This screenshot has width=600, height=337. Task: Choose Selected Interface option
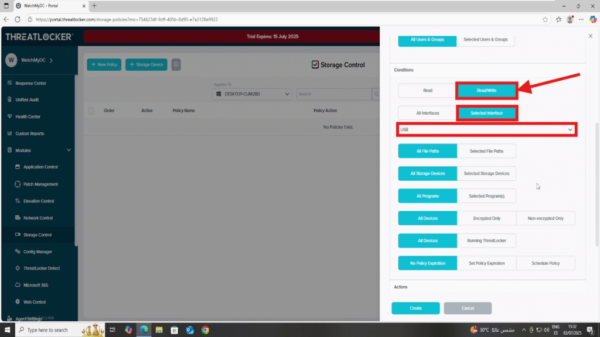point(486,113)
